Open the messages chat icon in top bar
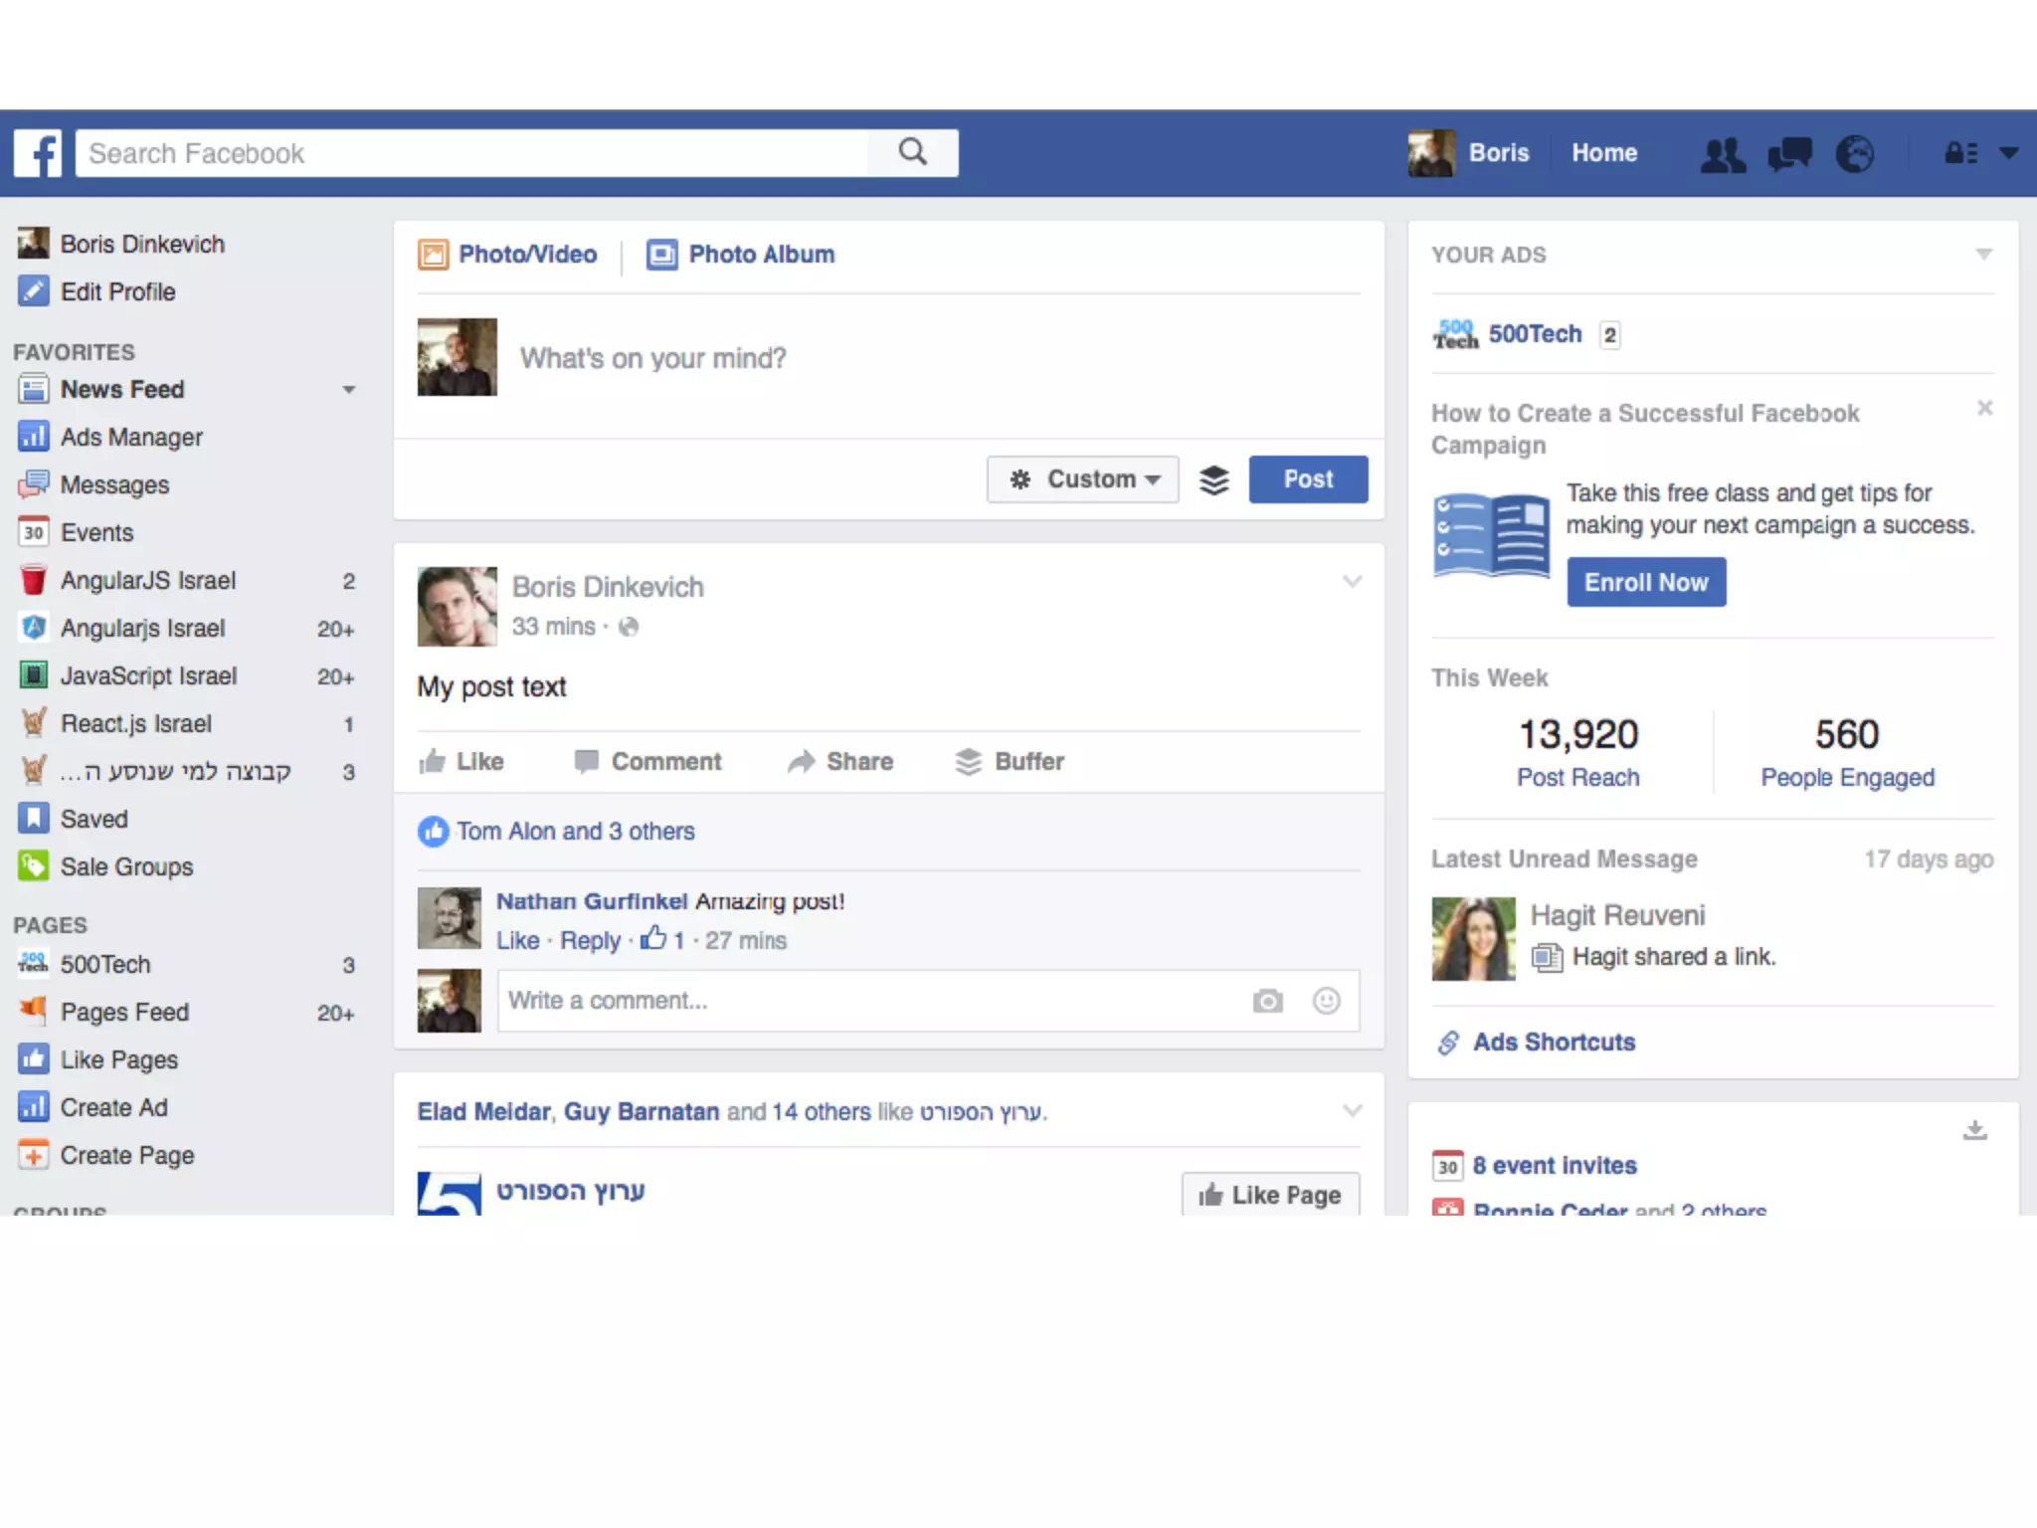The height and width of the screenshot is (1528, 2037). point(1789,154)
